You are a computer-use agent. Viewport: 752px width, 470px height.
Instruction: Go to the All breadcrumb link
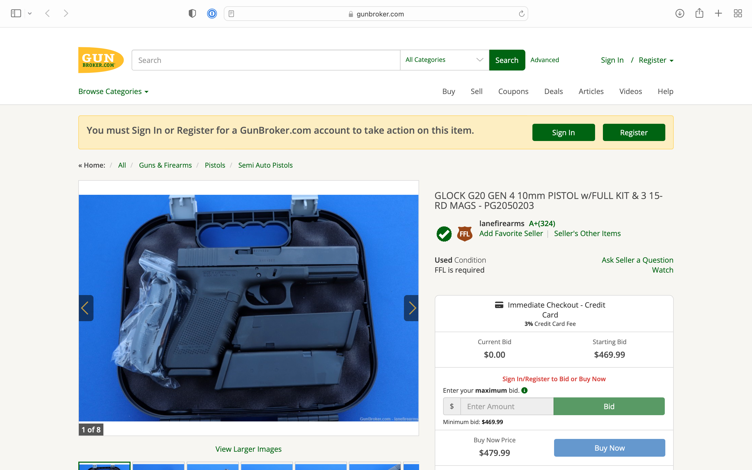point(122,165)
